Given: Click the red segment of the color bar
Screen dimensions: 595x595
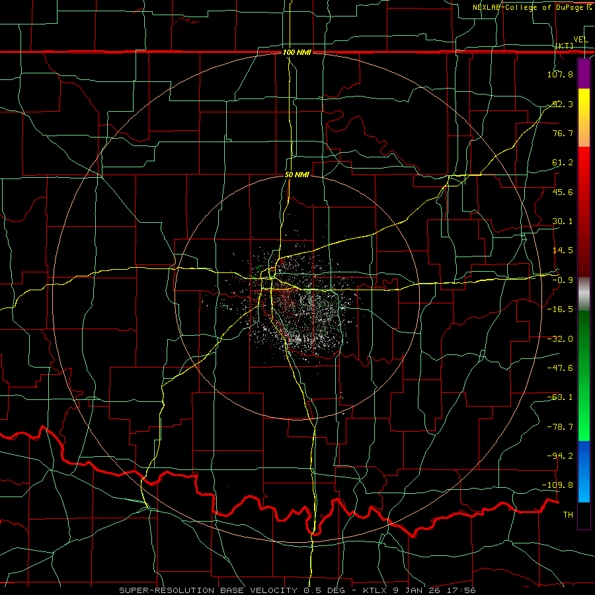Looking at the screenshot, I should coord(584,212).
